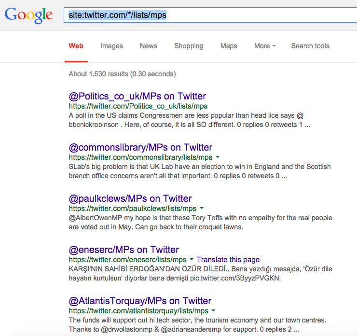357x336 pixels.
Task: Switch to the Images tab
Action: pos(111,46)
